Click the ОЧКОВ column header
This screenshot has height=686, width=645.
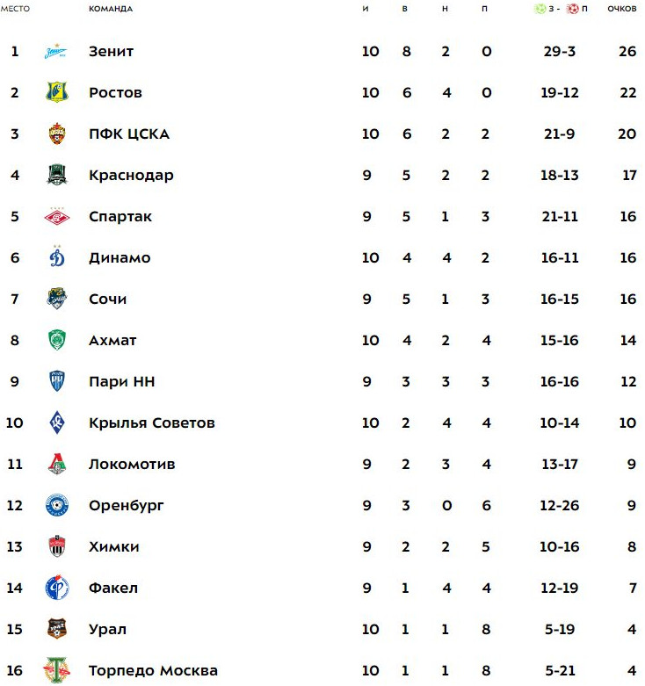pyautogui.click(x=621, y=9)
